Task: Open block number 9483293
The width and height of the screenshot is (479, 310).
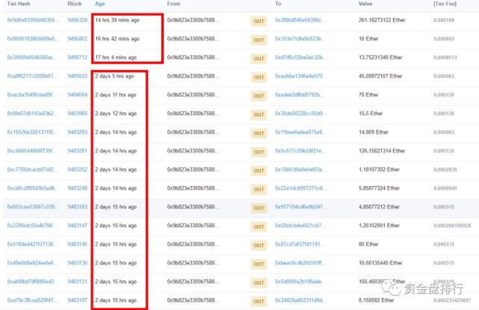Action: click(77, 132)
